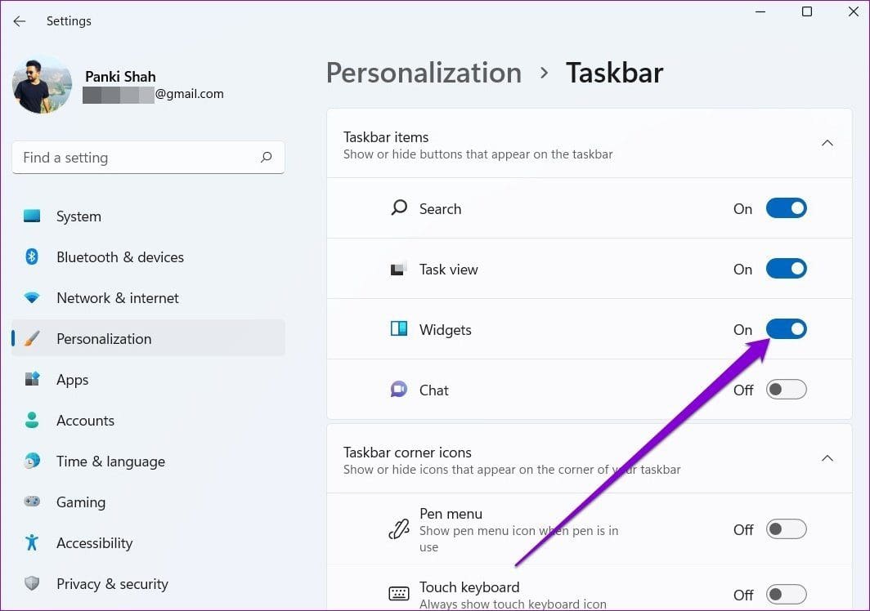Click the Privacy & security shield icon
This screenshot has height=611, width=870.
pyautogui.click(x=31, y=583)
